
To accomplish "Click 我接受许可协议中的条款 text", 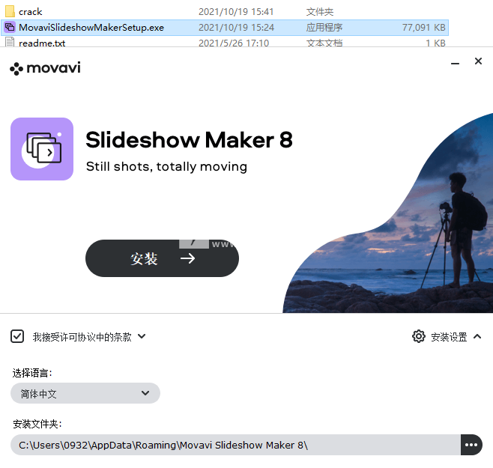I will point(82,337).
